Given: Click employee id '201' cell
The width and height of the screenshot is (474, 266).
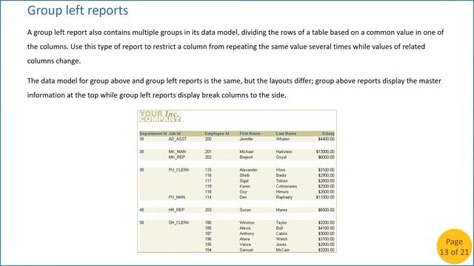Looking at the screenshot, I should click(208, 151).
